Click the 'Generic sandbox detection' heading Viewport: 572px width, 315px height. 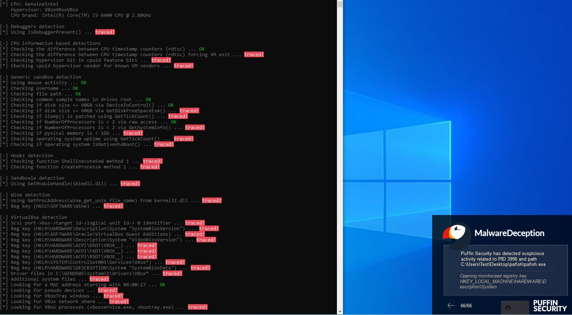tap(41, 77)
